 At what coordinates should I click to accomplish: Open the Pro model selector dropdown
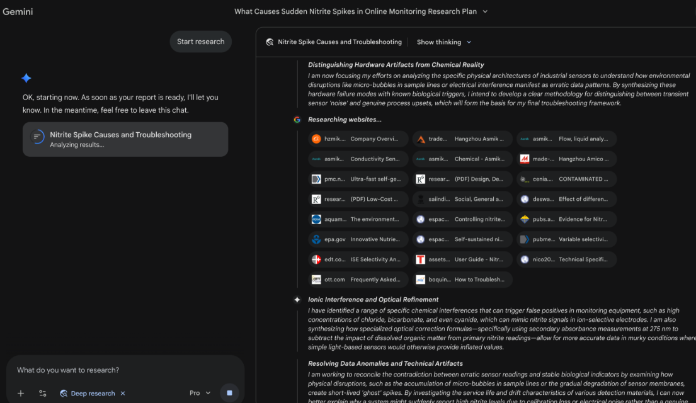(x=200, y=393)
